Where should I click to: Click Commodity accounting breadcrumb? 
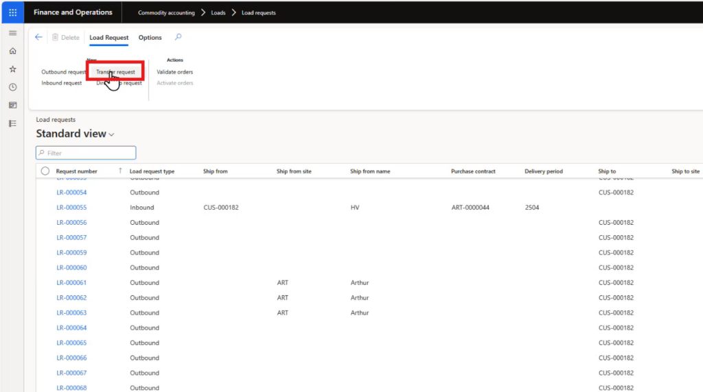coord(166,12)
